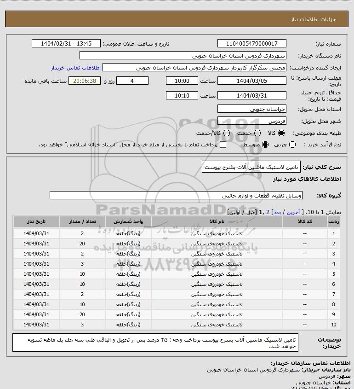Viewport: 354px width, 389px height.
Task: Click the تاریخ نیاز column header
Action: [36, 221]
